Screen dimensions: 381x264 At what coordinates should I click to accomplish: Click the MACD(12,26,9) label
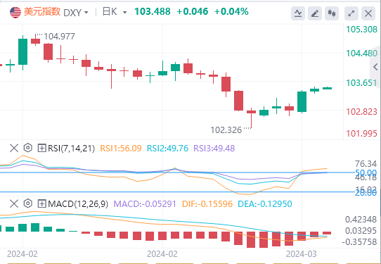[x=78, y=204]
